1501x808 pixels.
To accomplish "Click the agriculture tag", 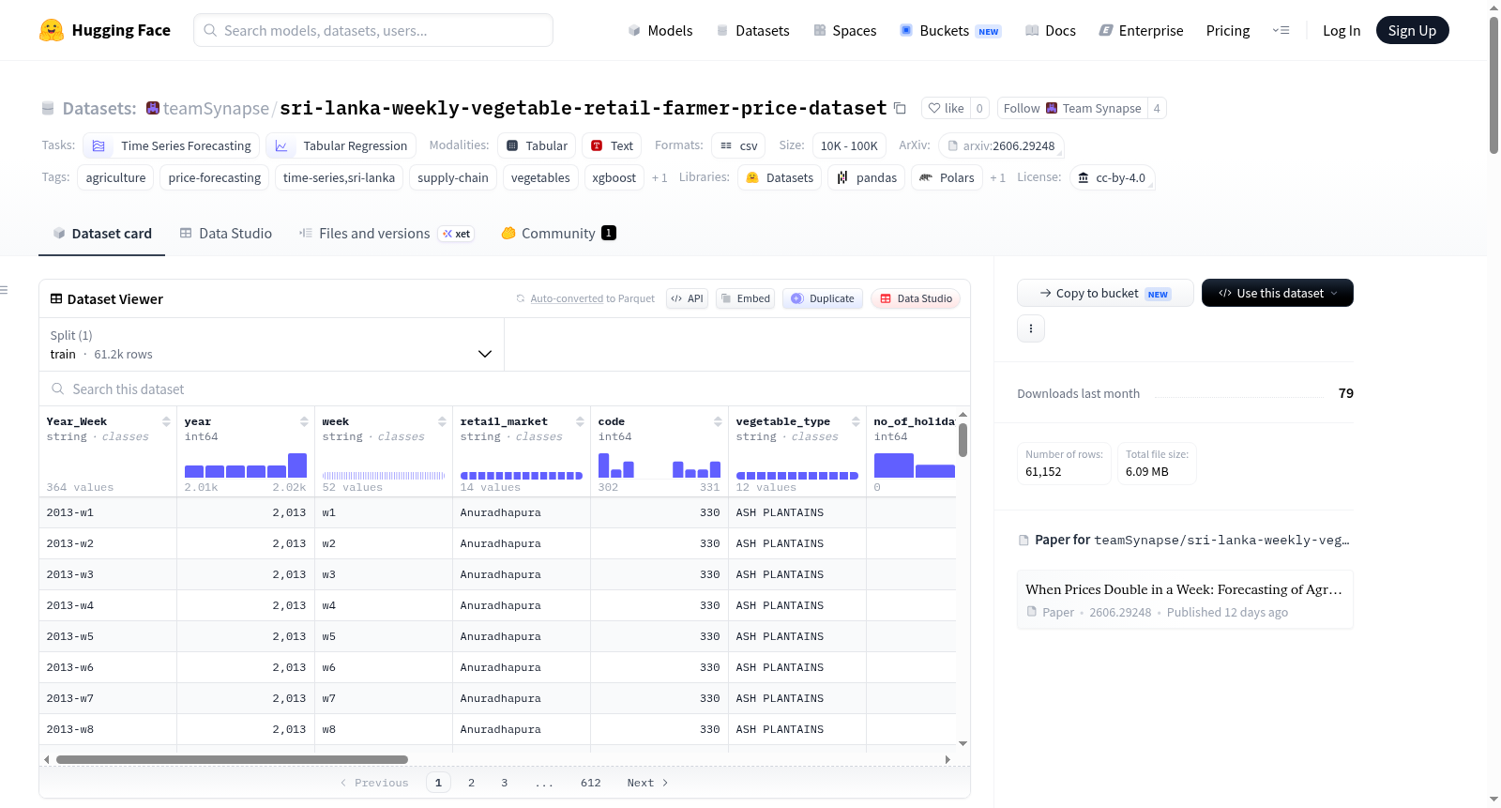I will click(116, 177).
